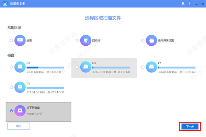
Task: Click the 回收站 recycle bin icon
Action: coord(85,40)
